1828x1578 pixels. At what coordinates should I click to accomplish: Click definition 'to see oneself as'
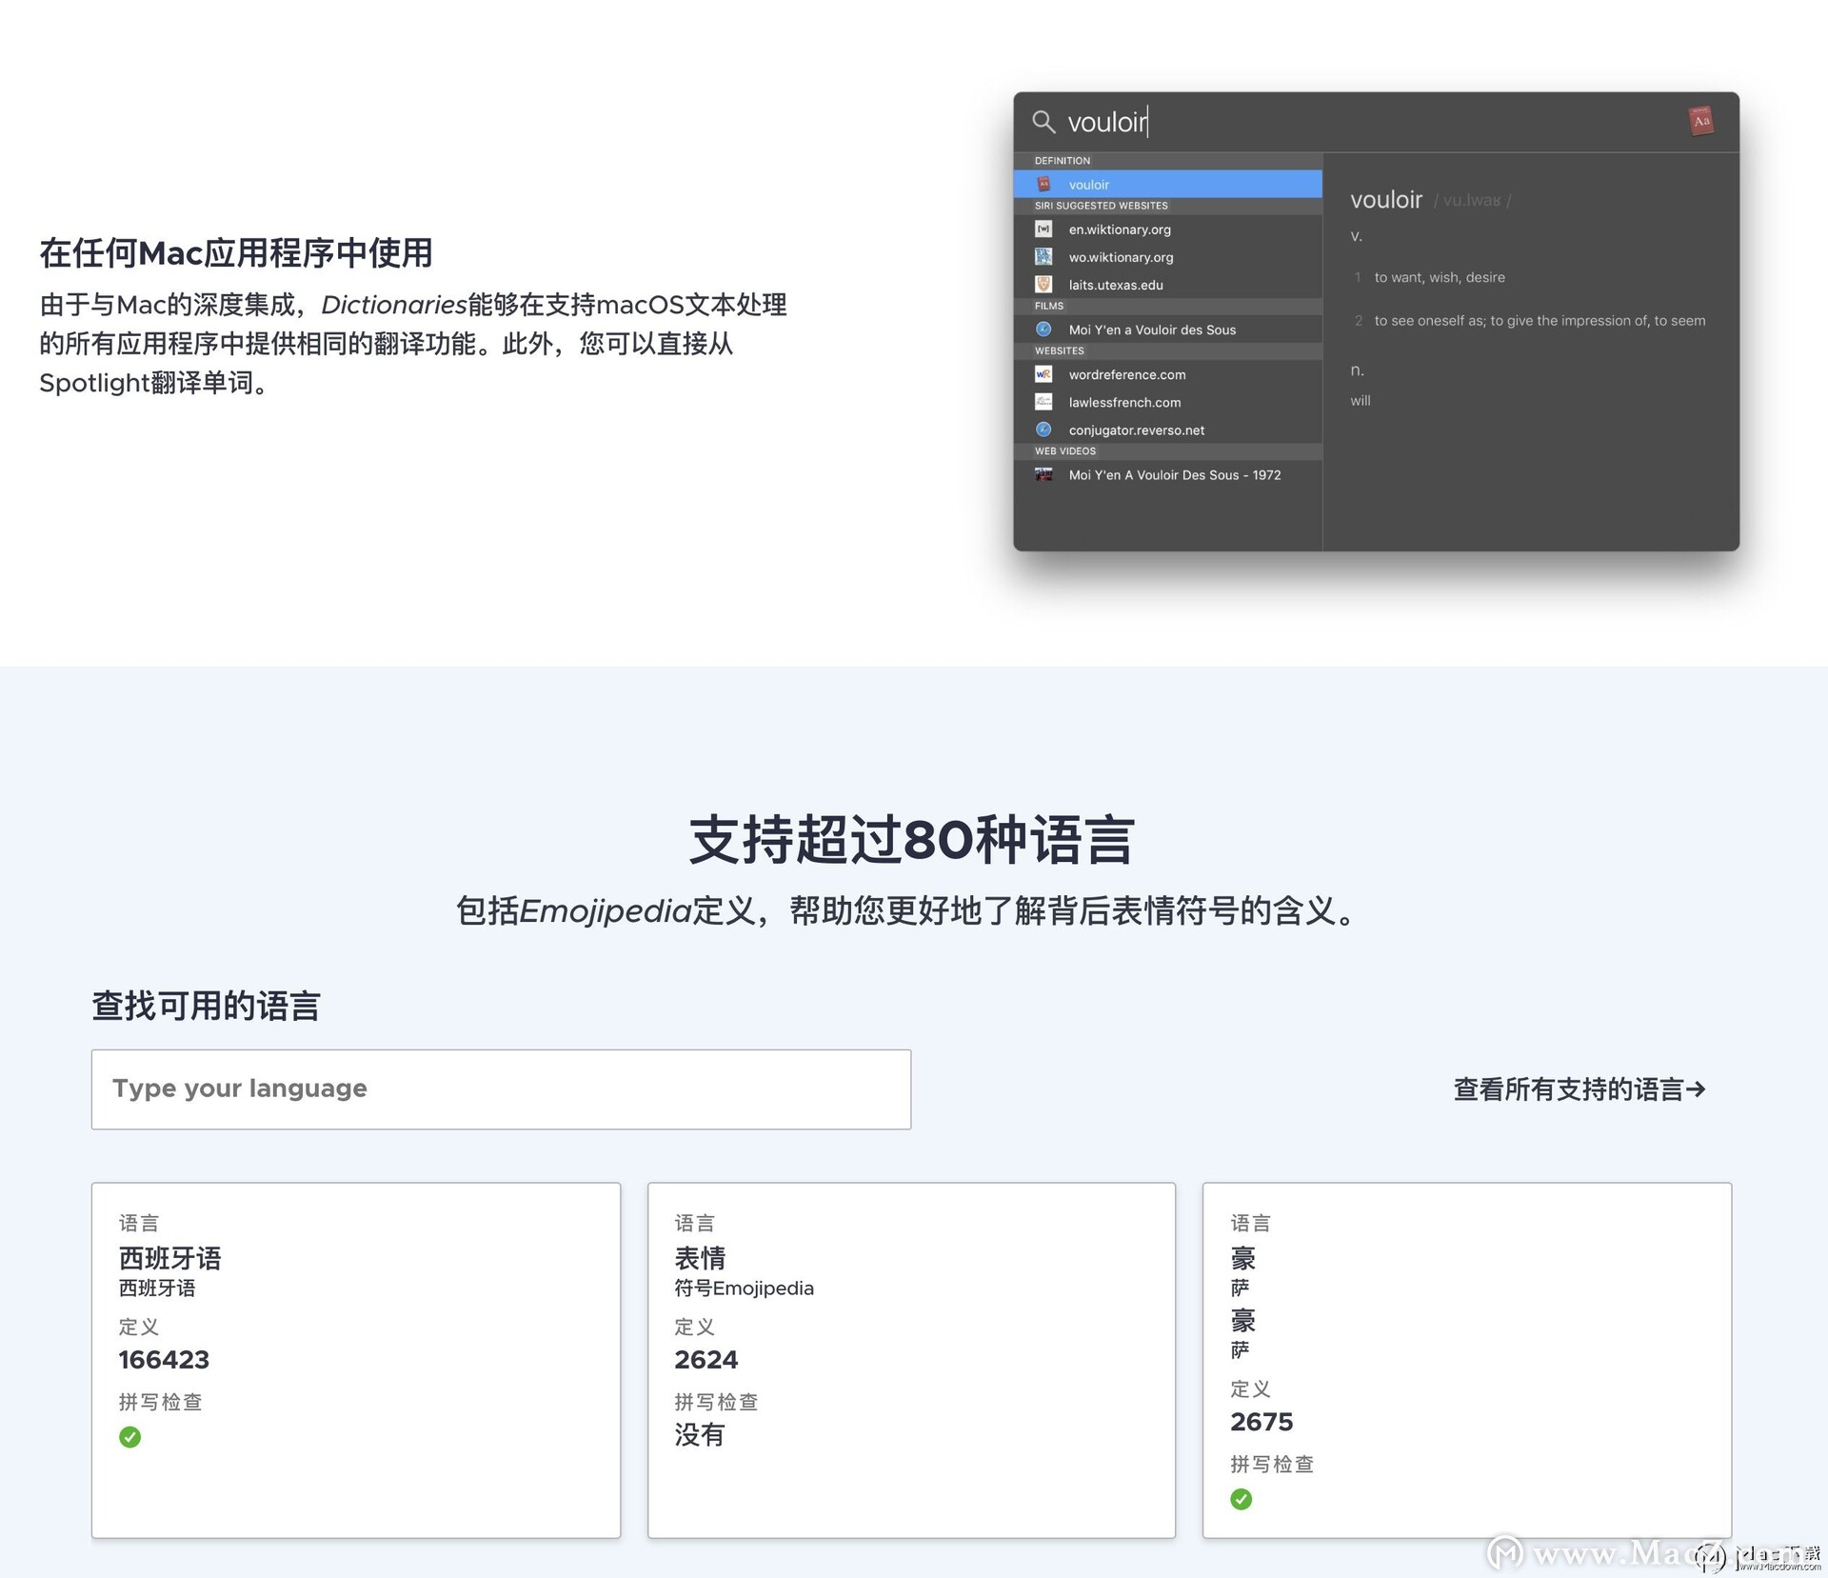click(x=1540, y=321)
